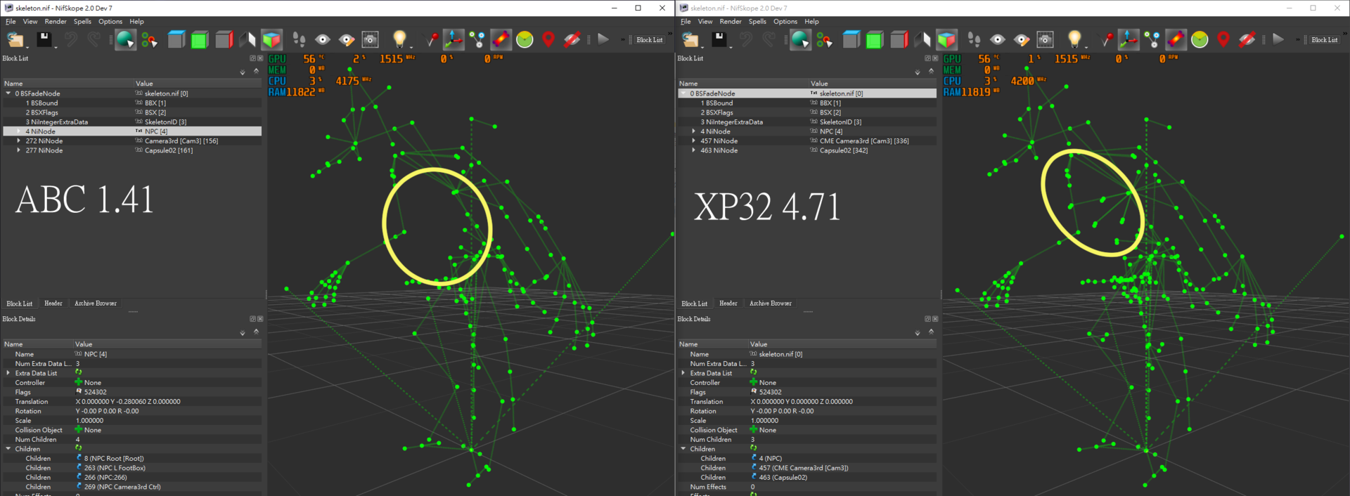Image resolution: width=1350 pixels, height=496 pixels.
Task: Toggle the lighting bulb in left window
Action: click(399, 39)
